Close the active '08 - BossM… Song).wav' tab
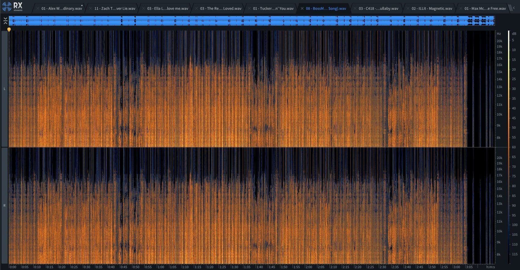 pyautogui.click(x=302, y=9)
